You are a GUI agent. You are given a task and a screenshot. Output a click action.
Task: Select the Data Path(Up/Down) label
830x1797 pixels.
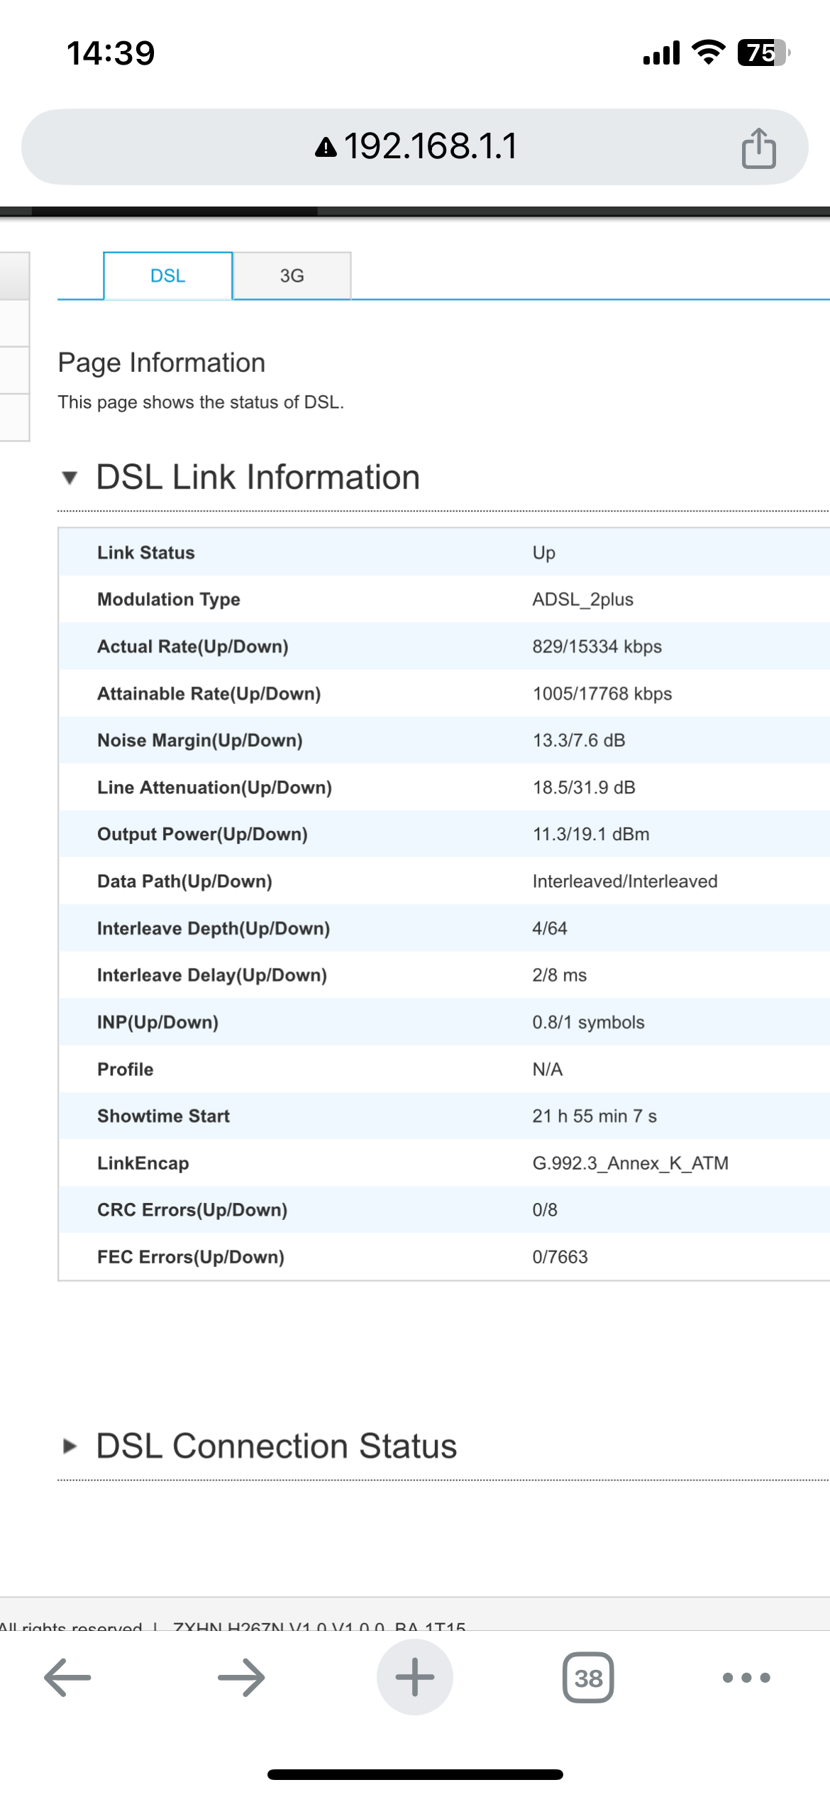185,881
